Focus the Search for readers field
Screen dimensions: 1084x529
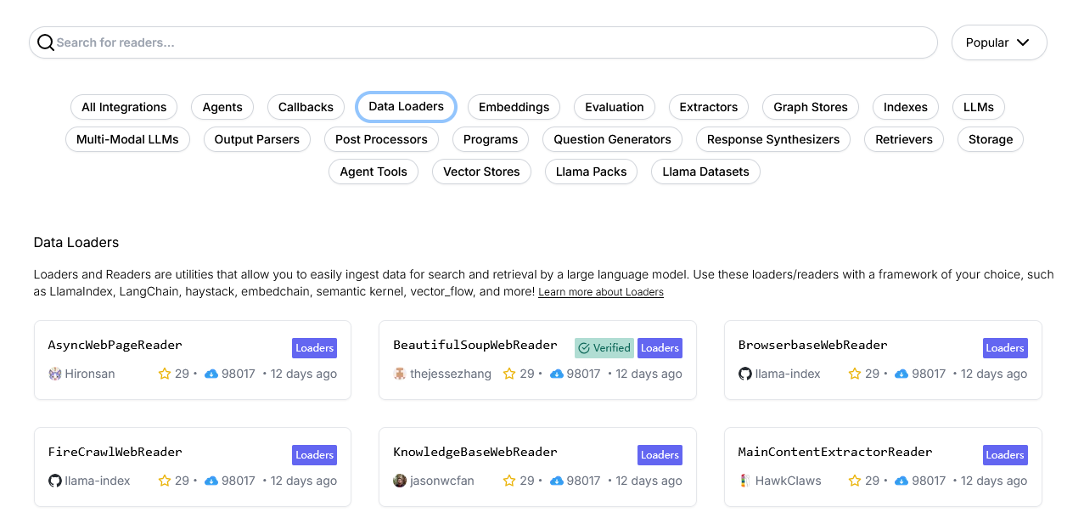[x=492, y=42]
